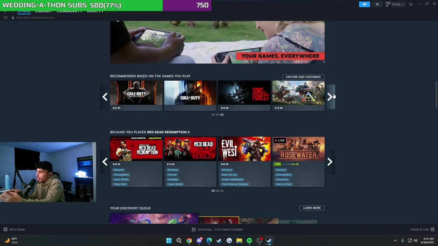Open the weather widget showing 58°F
438x246 pixels.
(11, 241)
